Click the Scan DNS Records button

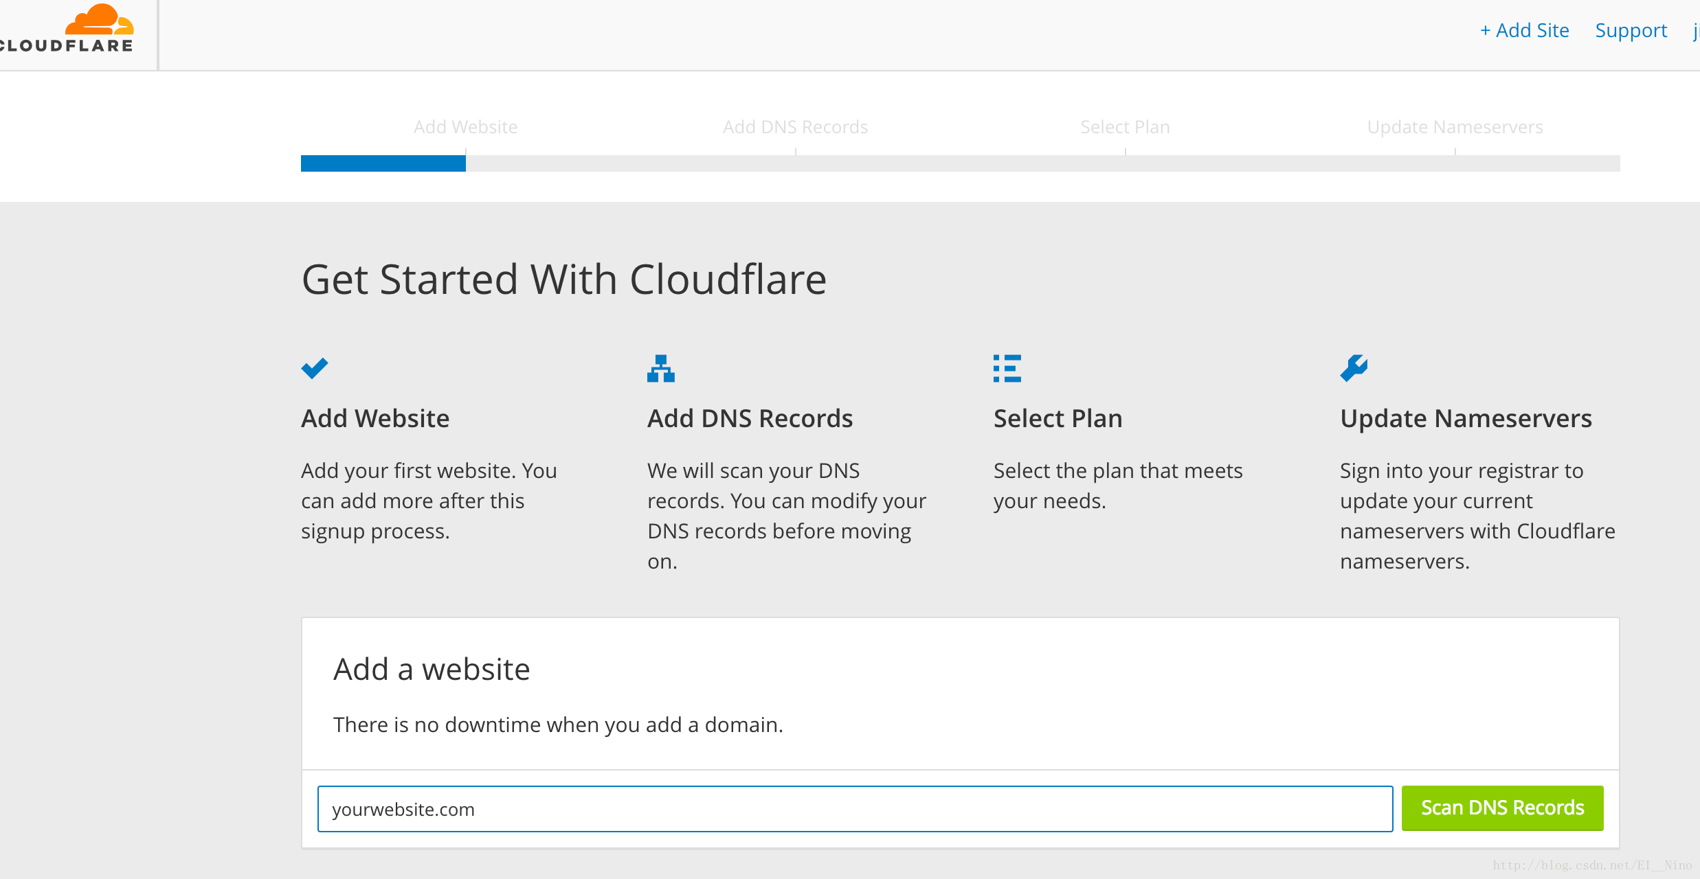tap(1502, 808)
